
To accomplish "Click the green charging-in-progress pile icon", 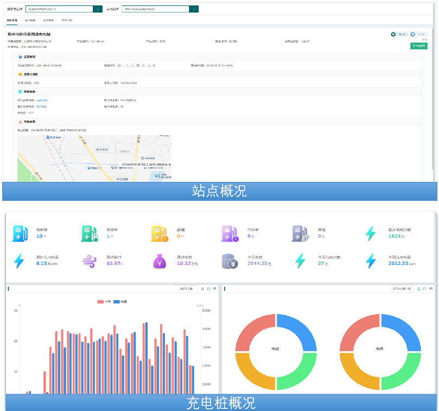I will tap(89, 233).
